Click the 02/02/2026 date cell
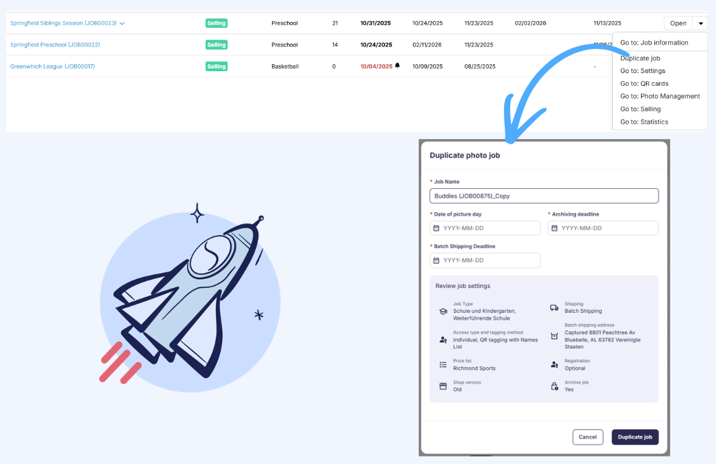The width and height of the screenshot is (716, 464). point(530,24)
